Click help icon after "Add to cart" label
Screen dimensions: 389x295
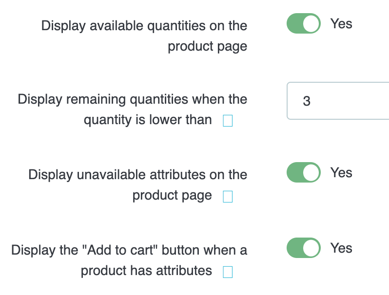pos(227,272)
